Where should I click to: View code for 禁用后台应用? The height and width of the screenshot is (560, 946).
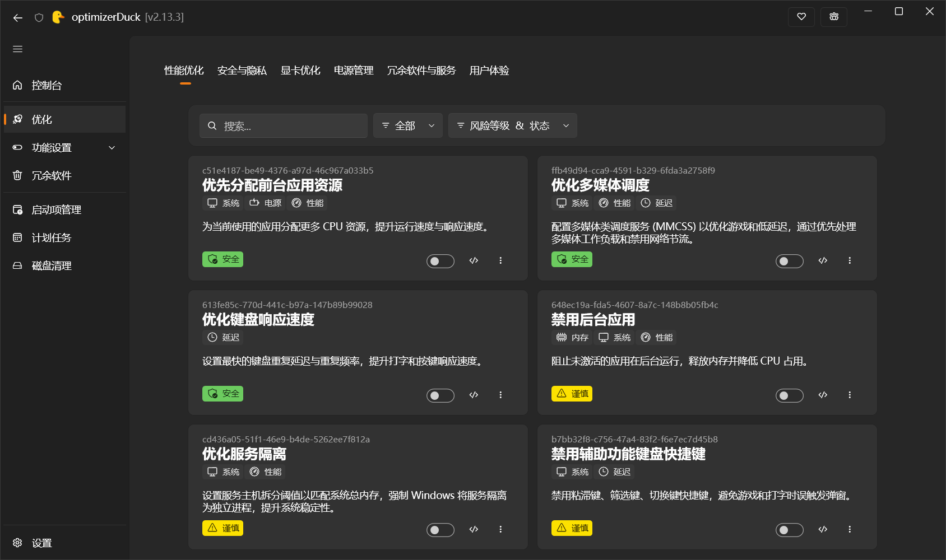823,395
